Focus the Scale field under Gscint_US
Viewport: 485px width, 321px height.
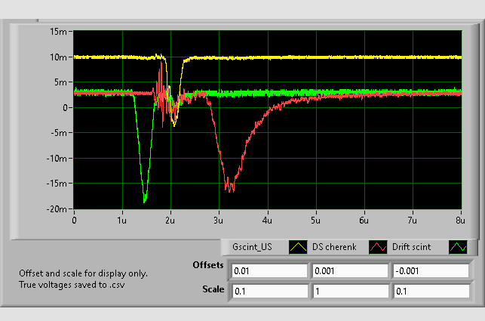269,291
